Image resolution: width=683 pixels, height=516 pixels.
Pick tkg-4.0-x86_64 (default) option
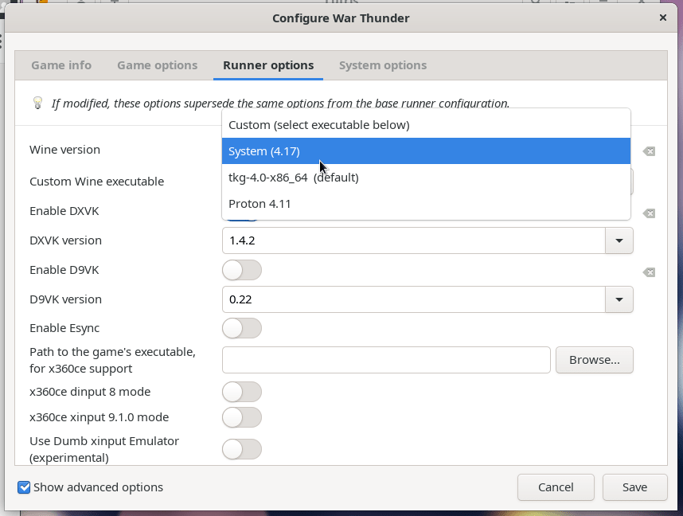pyautogui.click(x=426, y=178)
